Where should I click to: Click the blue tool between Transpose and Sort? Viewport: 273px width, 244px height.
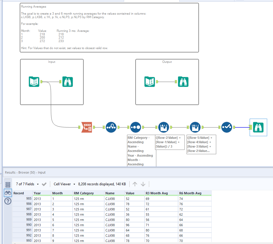111,127
